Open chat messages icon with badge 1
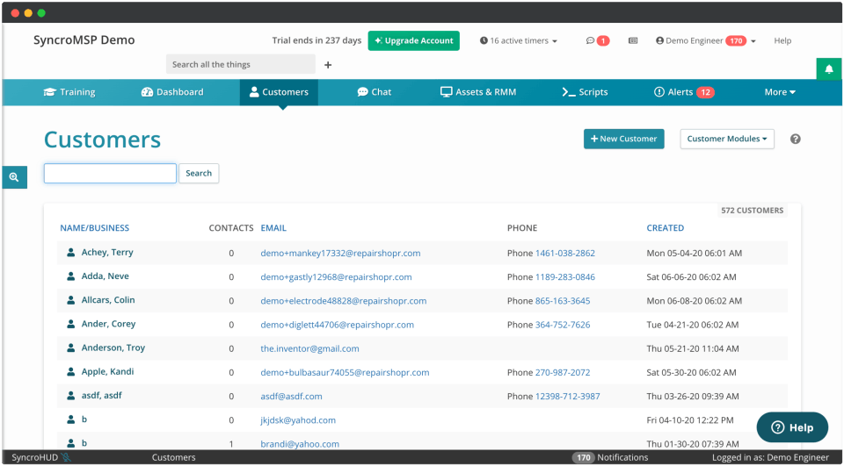 coord(598,41)
